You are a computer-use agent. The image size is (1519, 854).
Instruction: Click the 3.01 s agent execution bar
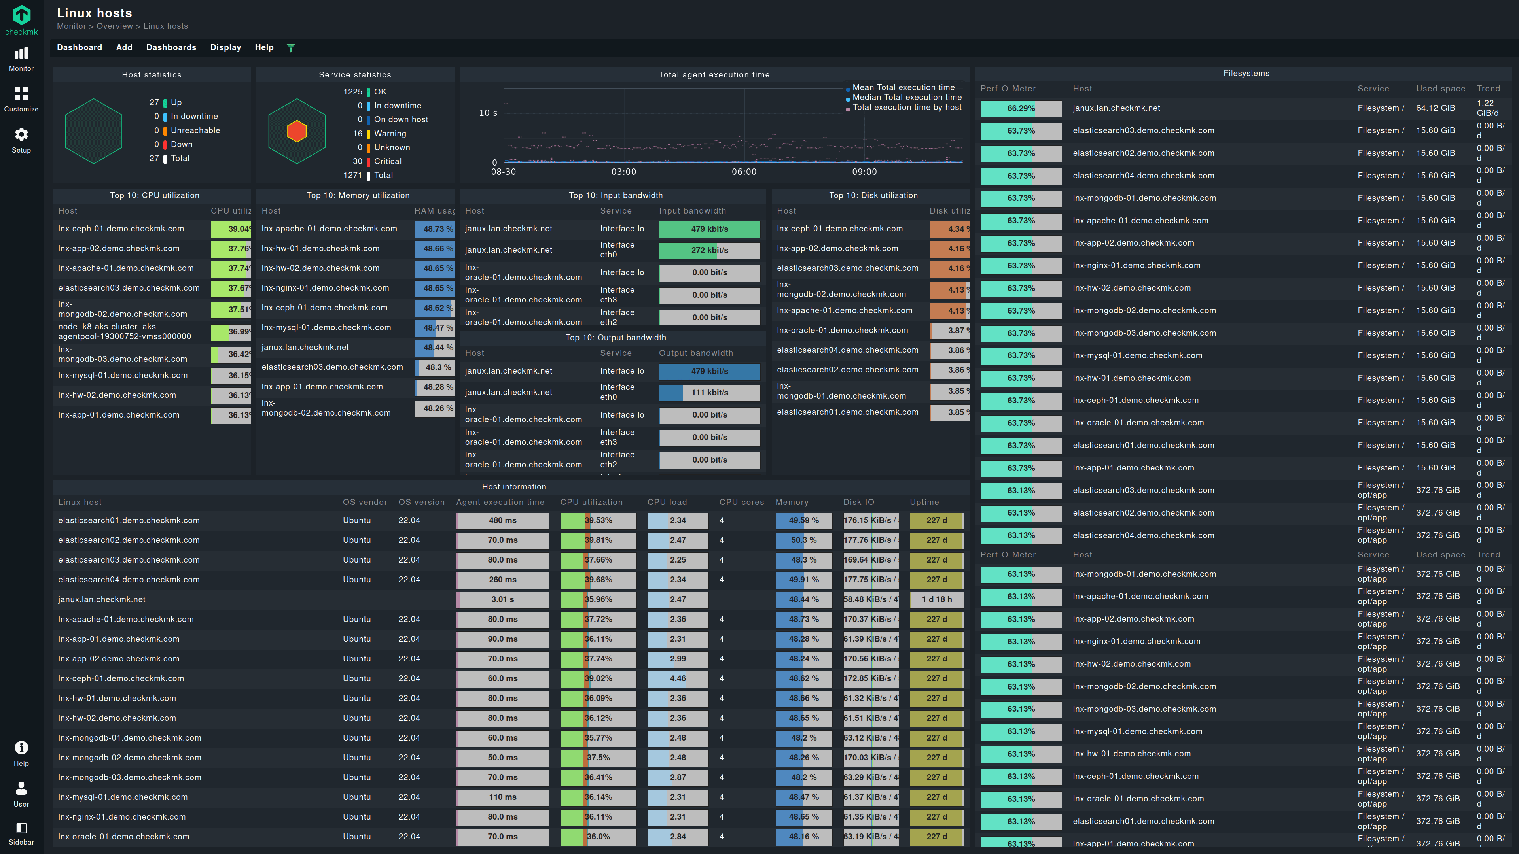pyautogui.click(x=502, y=599)
